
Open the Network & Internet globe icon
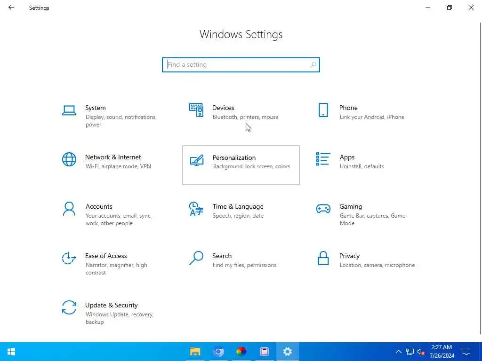point(69,159)
